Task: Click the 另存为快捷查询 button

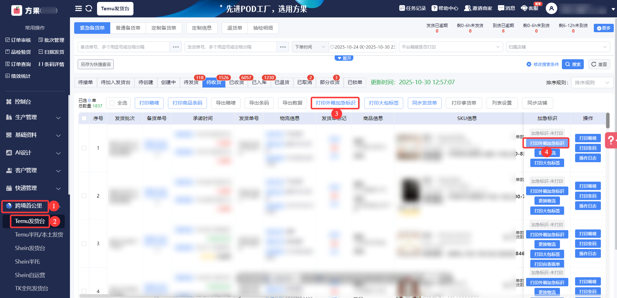Action: 96,64
